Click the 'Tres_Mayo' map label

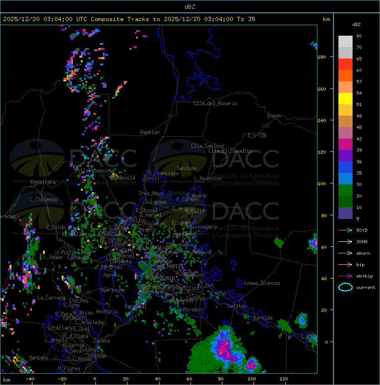[151, 193]
